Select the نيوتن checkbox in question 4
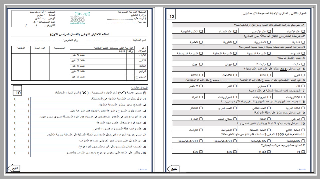The height and width of the screenshot is (180, 321). tap(235, 64)
